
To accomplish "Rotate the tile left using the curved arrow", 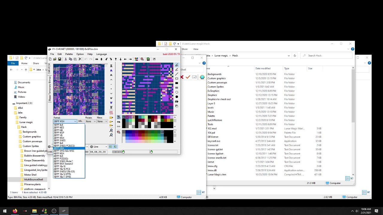I will tap(106, 59).
